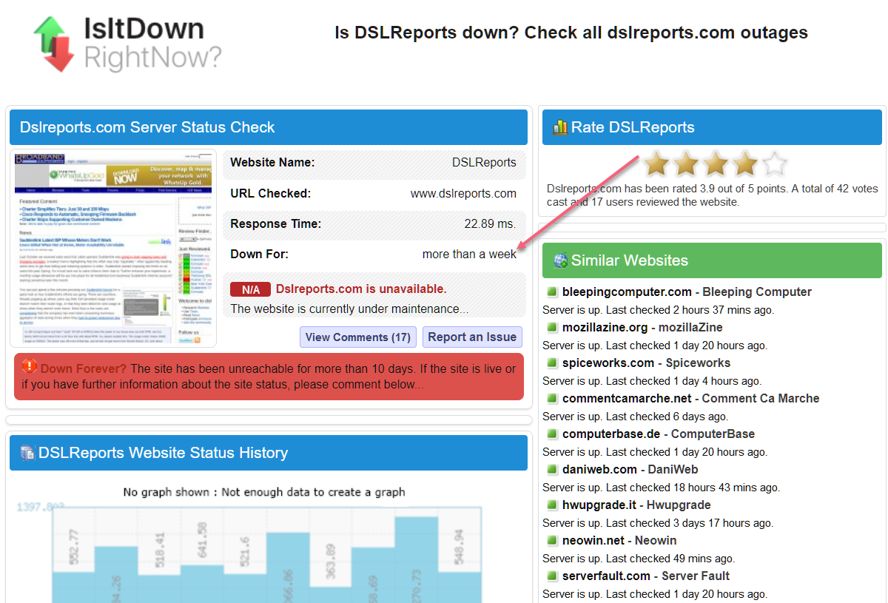Click the 'Website Name:' label
The image size is (888, 603).
273,163
